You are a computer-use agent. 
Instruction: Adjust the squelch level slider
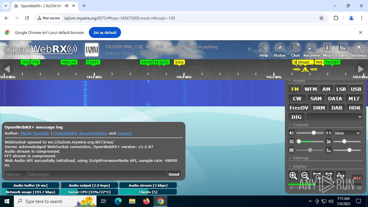click(x=310, y=141)
